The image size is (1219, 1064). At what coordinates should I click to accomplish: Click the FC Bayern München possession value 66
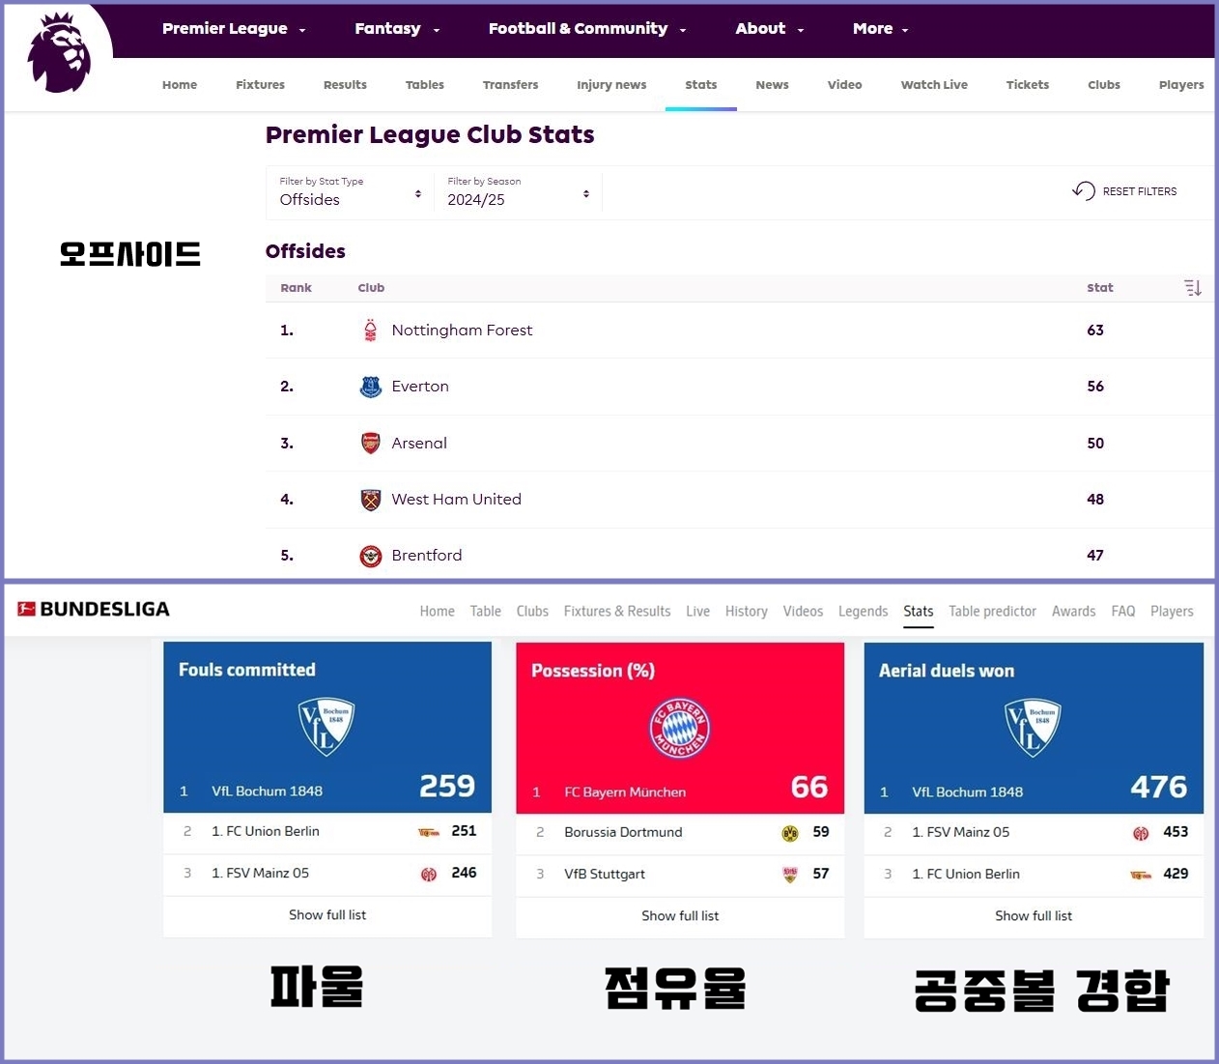click(x=809, y=788)
